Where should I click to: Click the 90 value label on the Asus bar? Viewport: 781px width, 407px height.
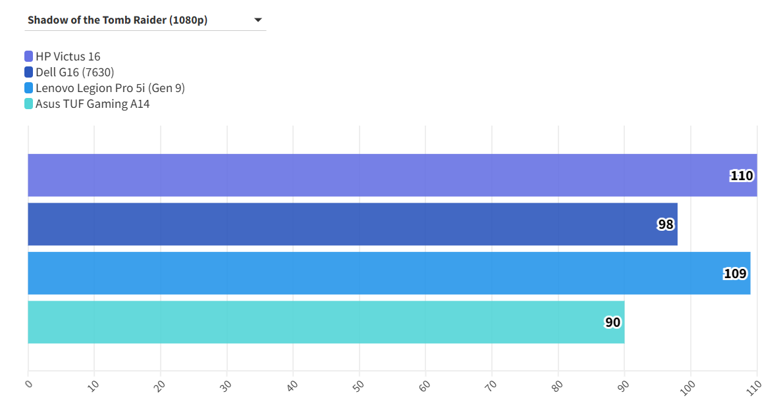[612, 323]
